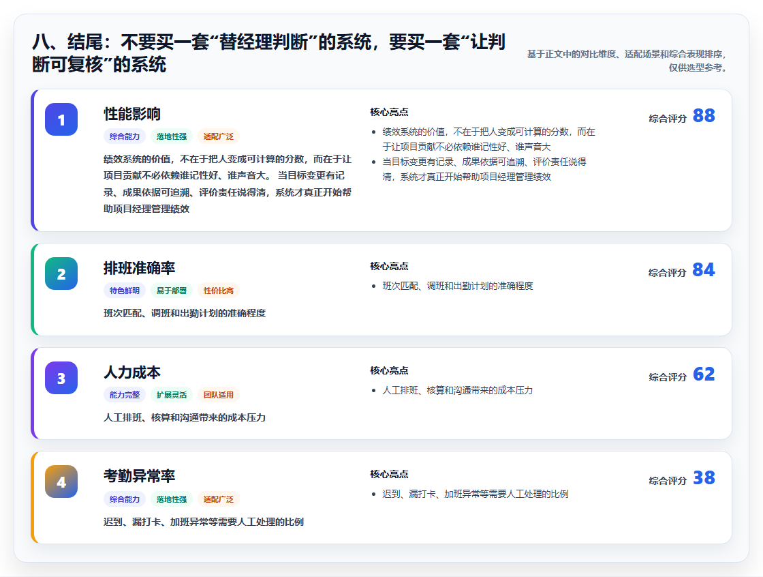
Task: Click 核心亮点 heading in 性能影响 card
Action: point(389,112)
